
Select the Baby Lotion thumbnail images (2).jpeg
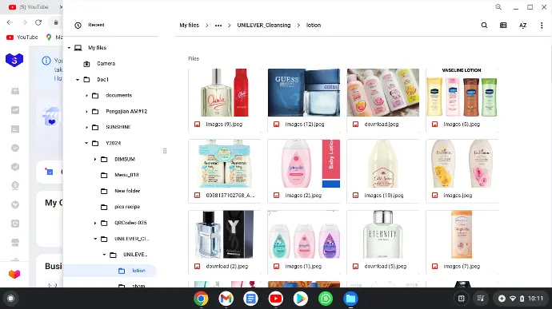click(x=304, y=164)
